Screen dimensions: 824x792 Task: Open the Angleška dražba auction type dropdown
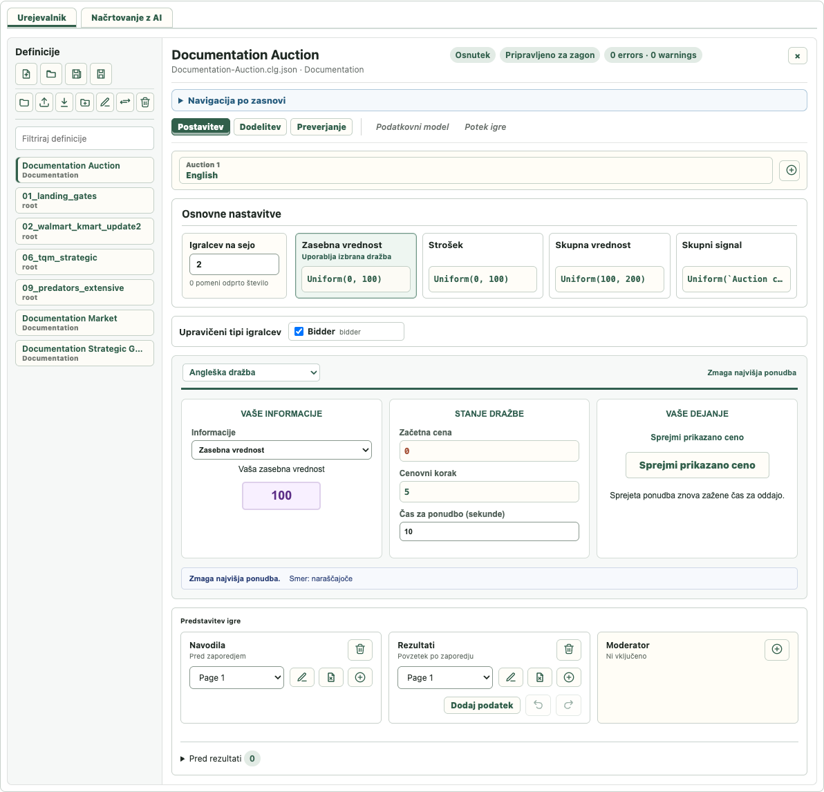251,373
